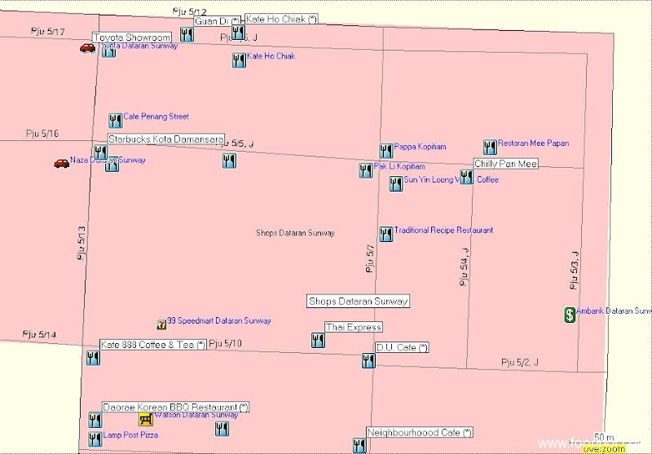This screenshot has height=454, width=652.
Task: Click the red car icon beside Naza Dataran Sunway
Action: click(62, 164)
